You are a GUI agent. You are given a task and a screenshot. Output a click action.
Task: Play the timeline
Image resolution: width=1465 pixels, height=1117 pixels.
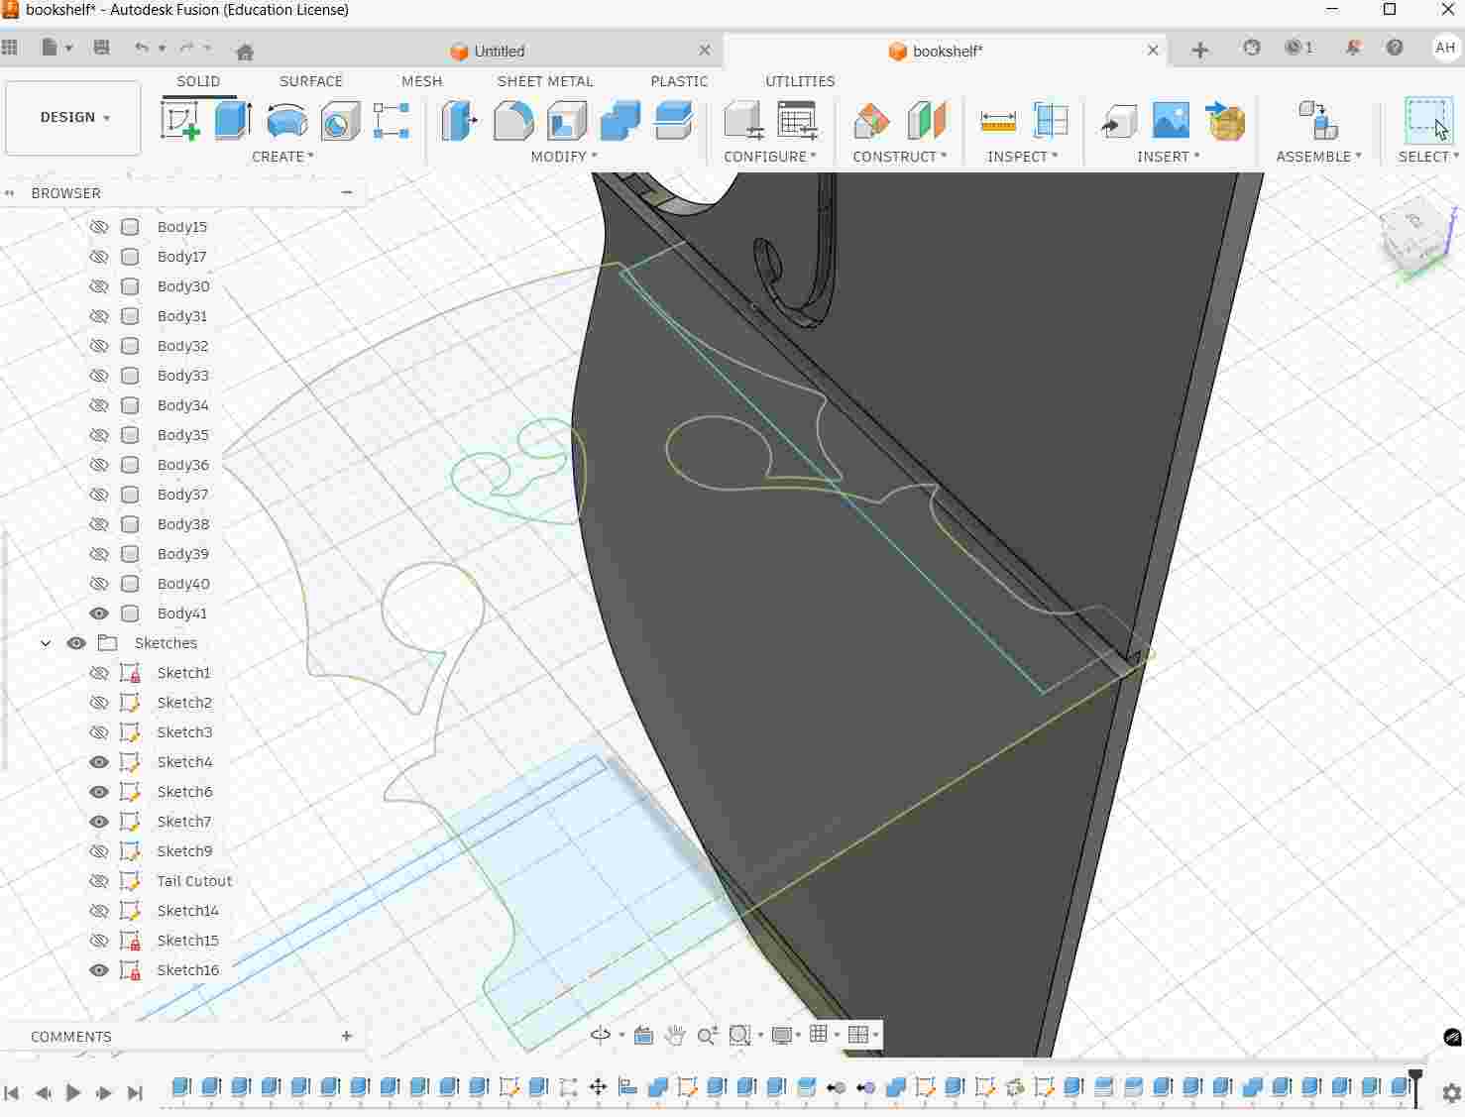coord(73,1093)
